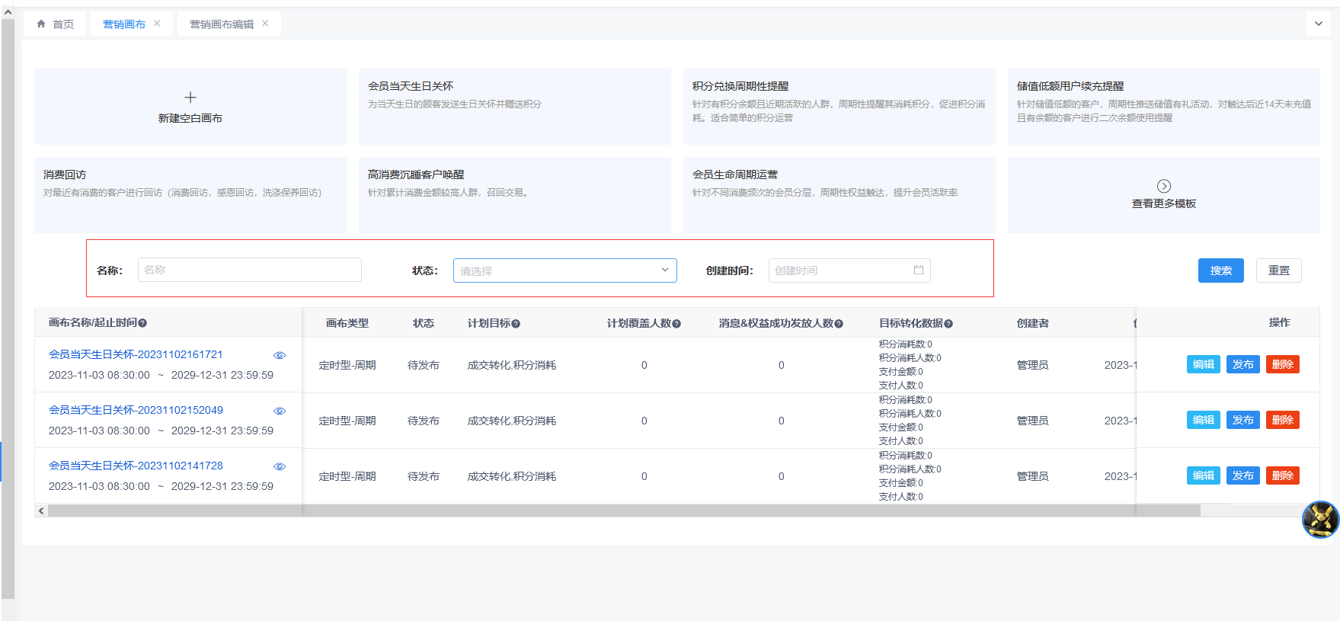Click eye icon for 会员当天生日关怀-20231102152049

tap(280, 411)
